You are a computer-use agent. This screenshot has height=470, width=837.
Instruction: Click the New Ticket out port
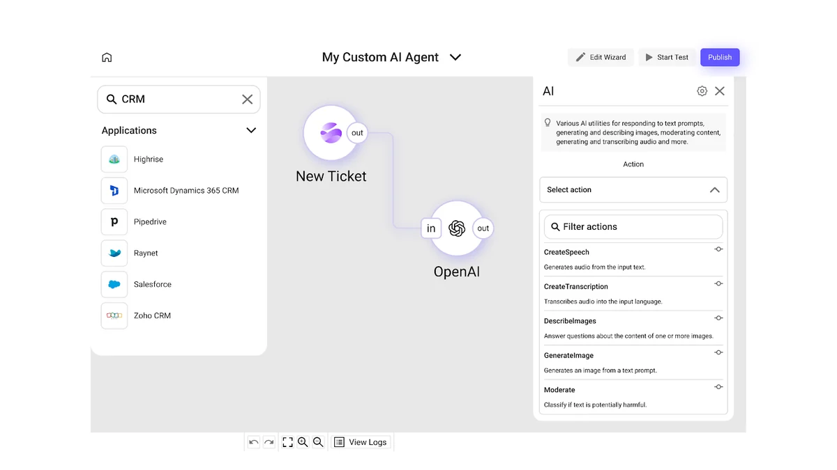pyautogui.click(x=357, y=133)
